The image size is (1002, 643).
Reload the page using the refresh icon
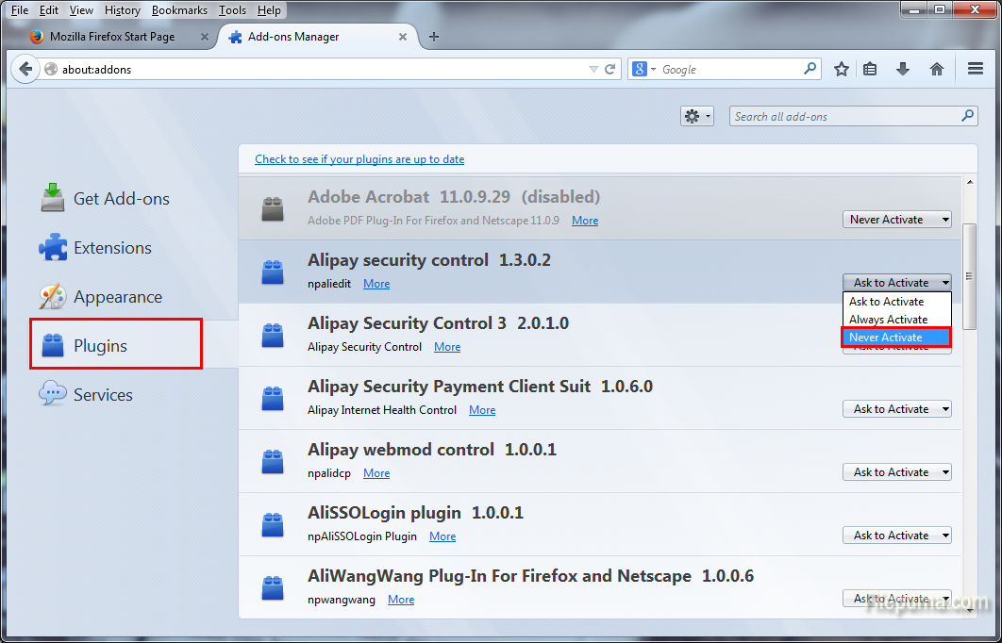point(610,69)
